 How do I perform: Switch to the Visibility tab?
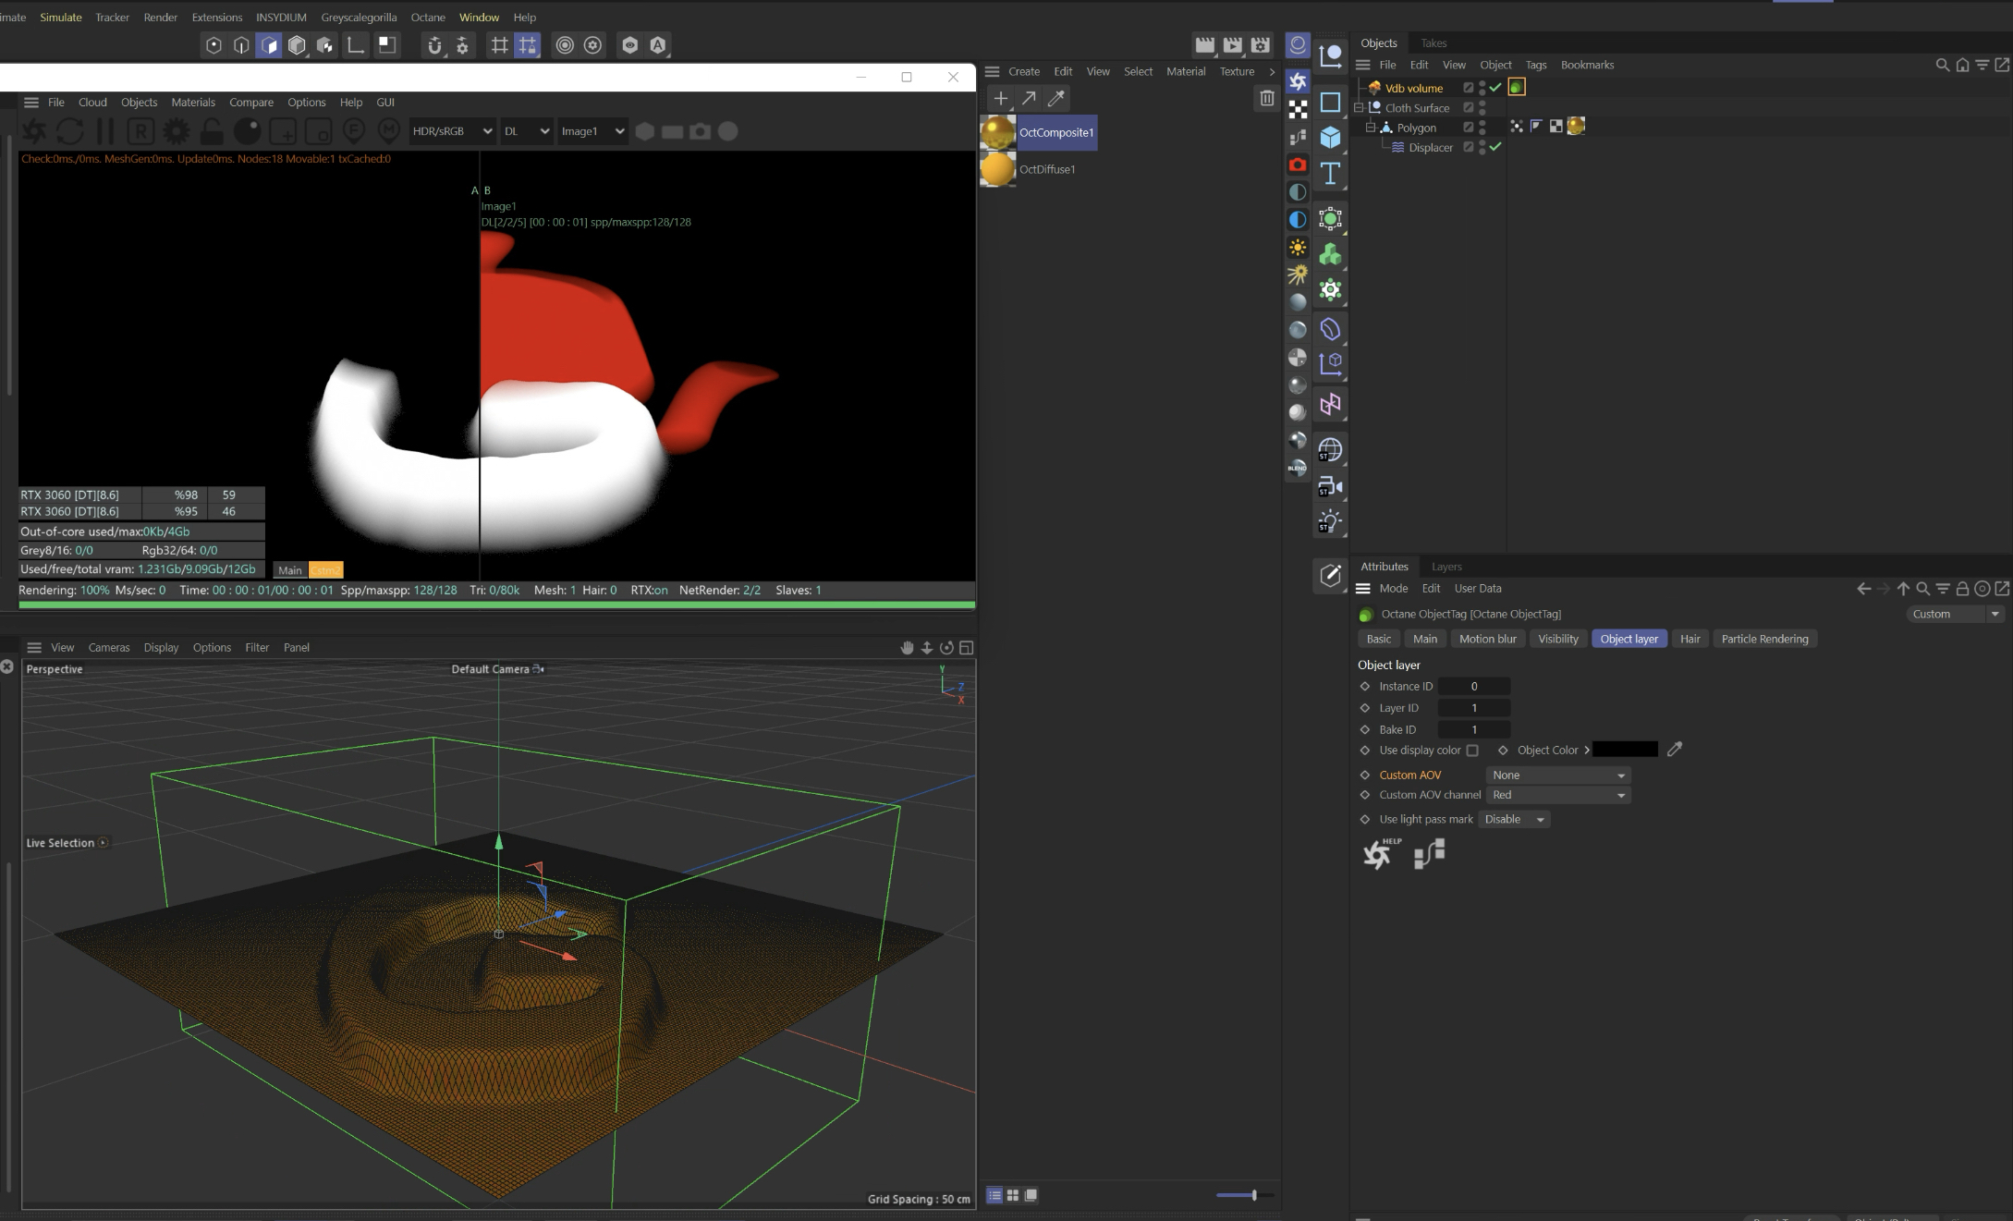click(x=1557, y=639)
